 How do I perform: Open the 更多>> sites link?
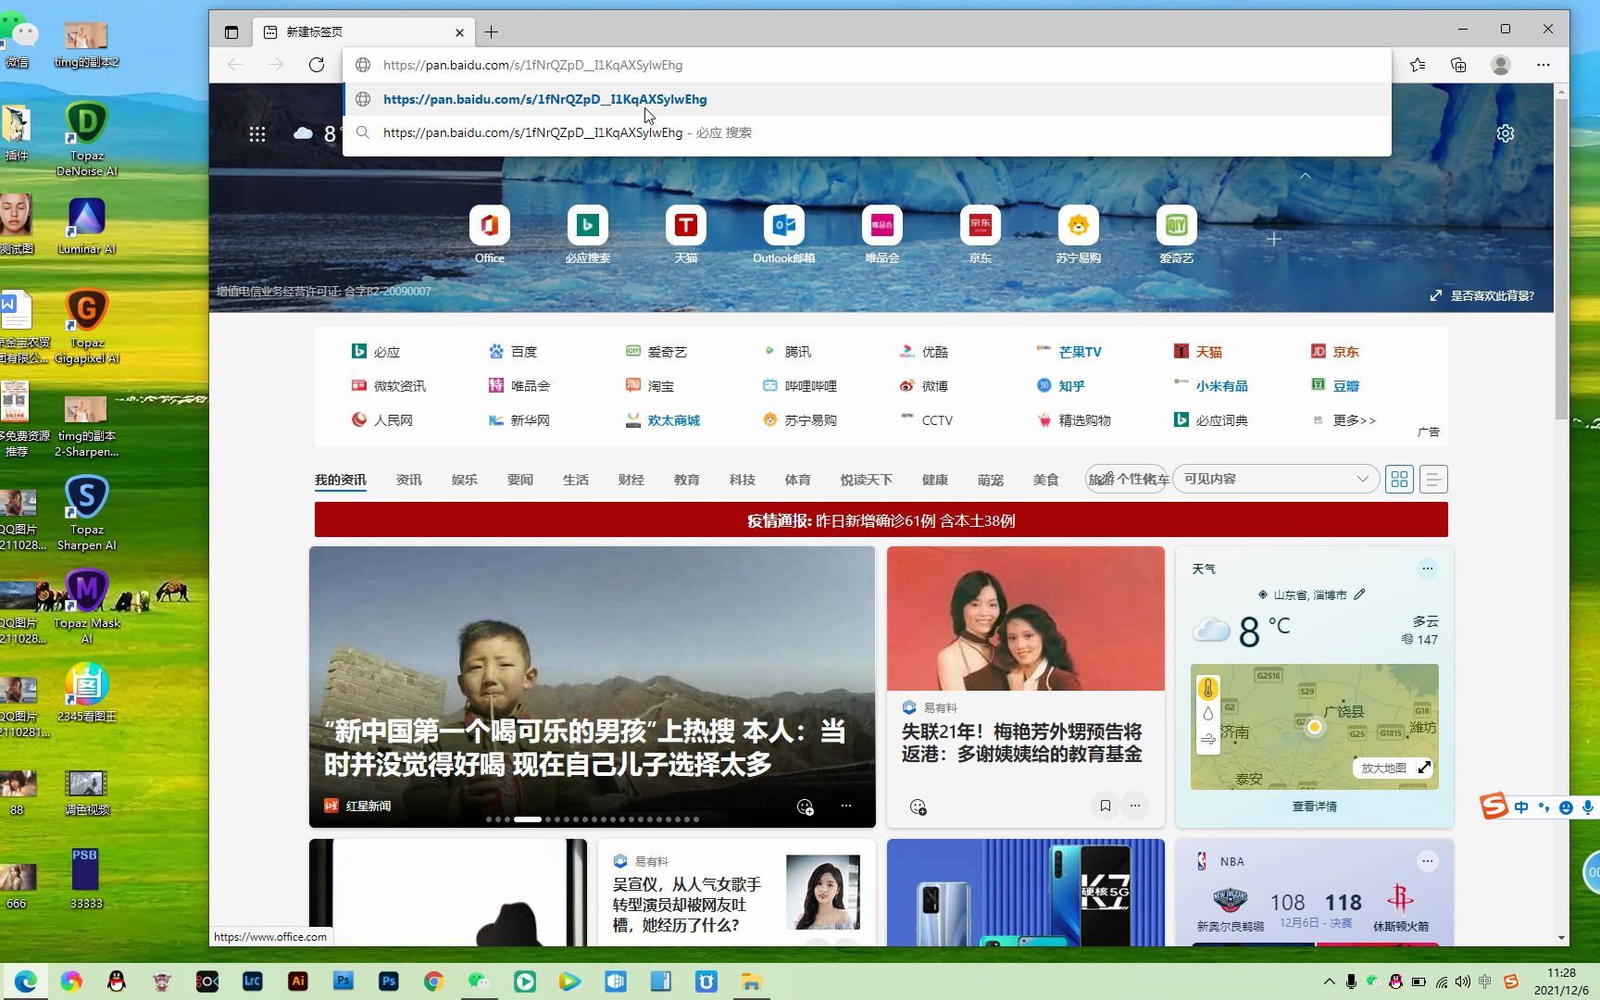1344,420
